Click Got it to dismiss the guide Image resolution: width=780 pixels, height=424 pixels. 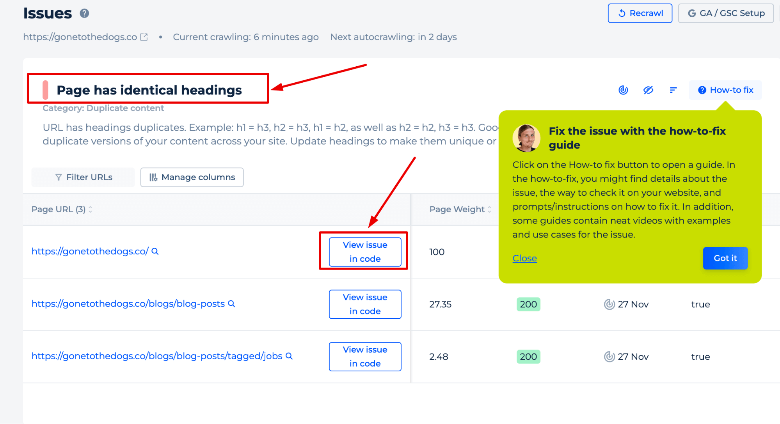[x=726, y=258]
